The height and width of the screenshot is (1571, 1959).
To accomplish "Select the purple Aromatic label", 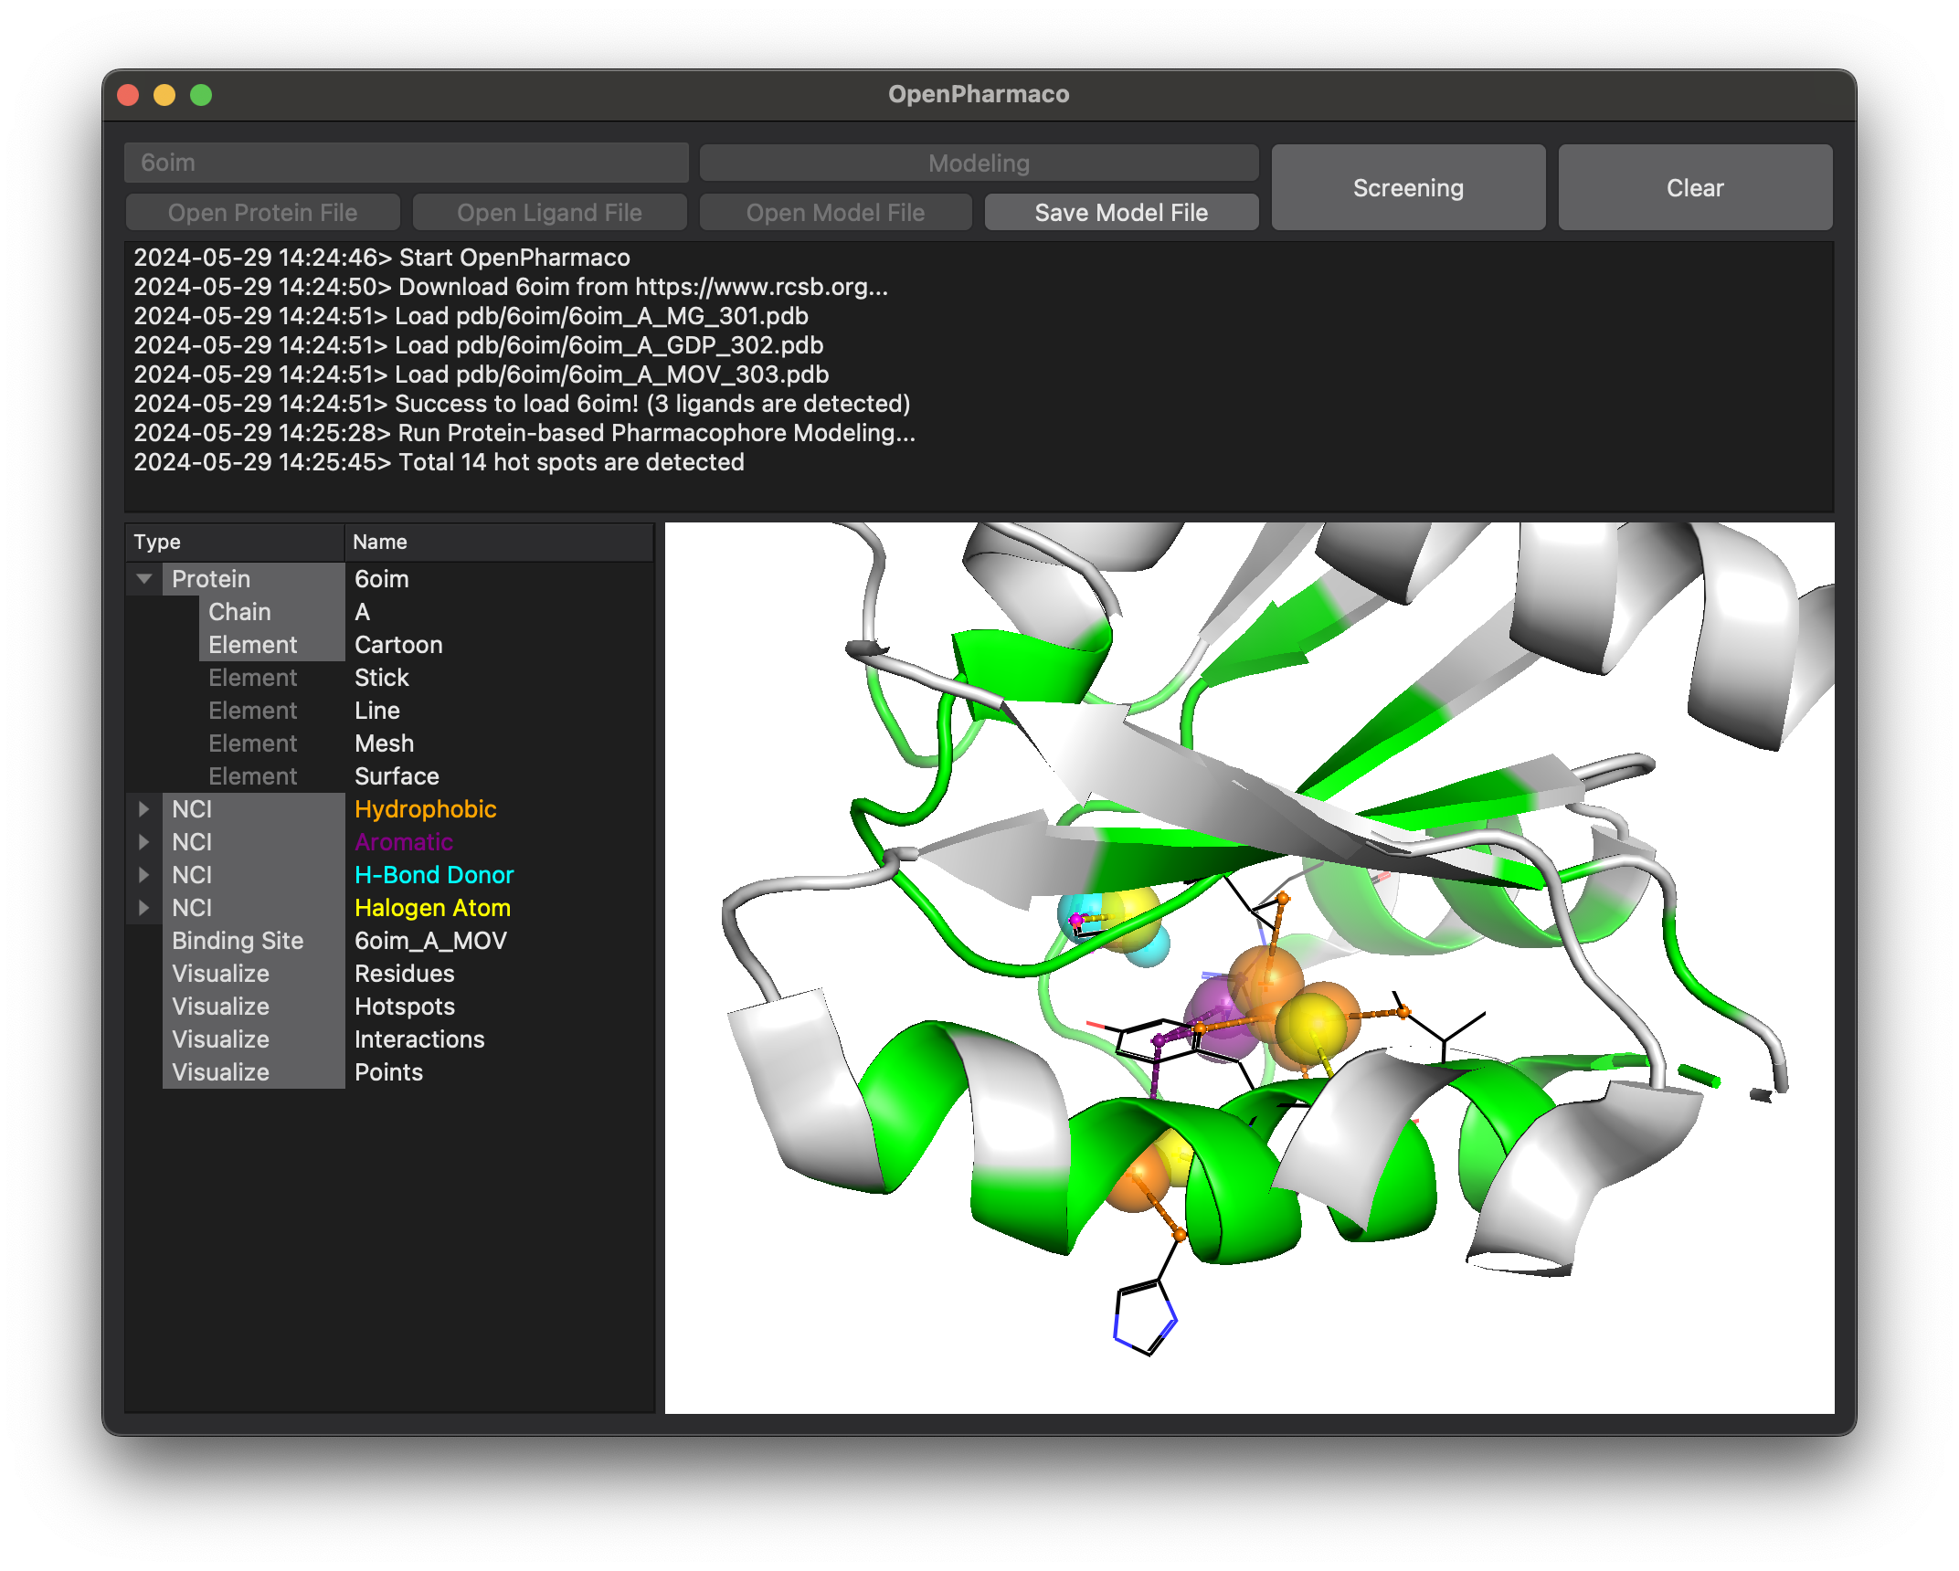I will [404, 842].
